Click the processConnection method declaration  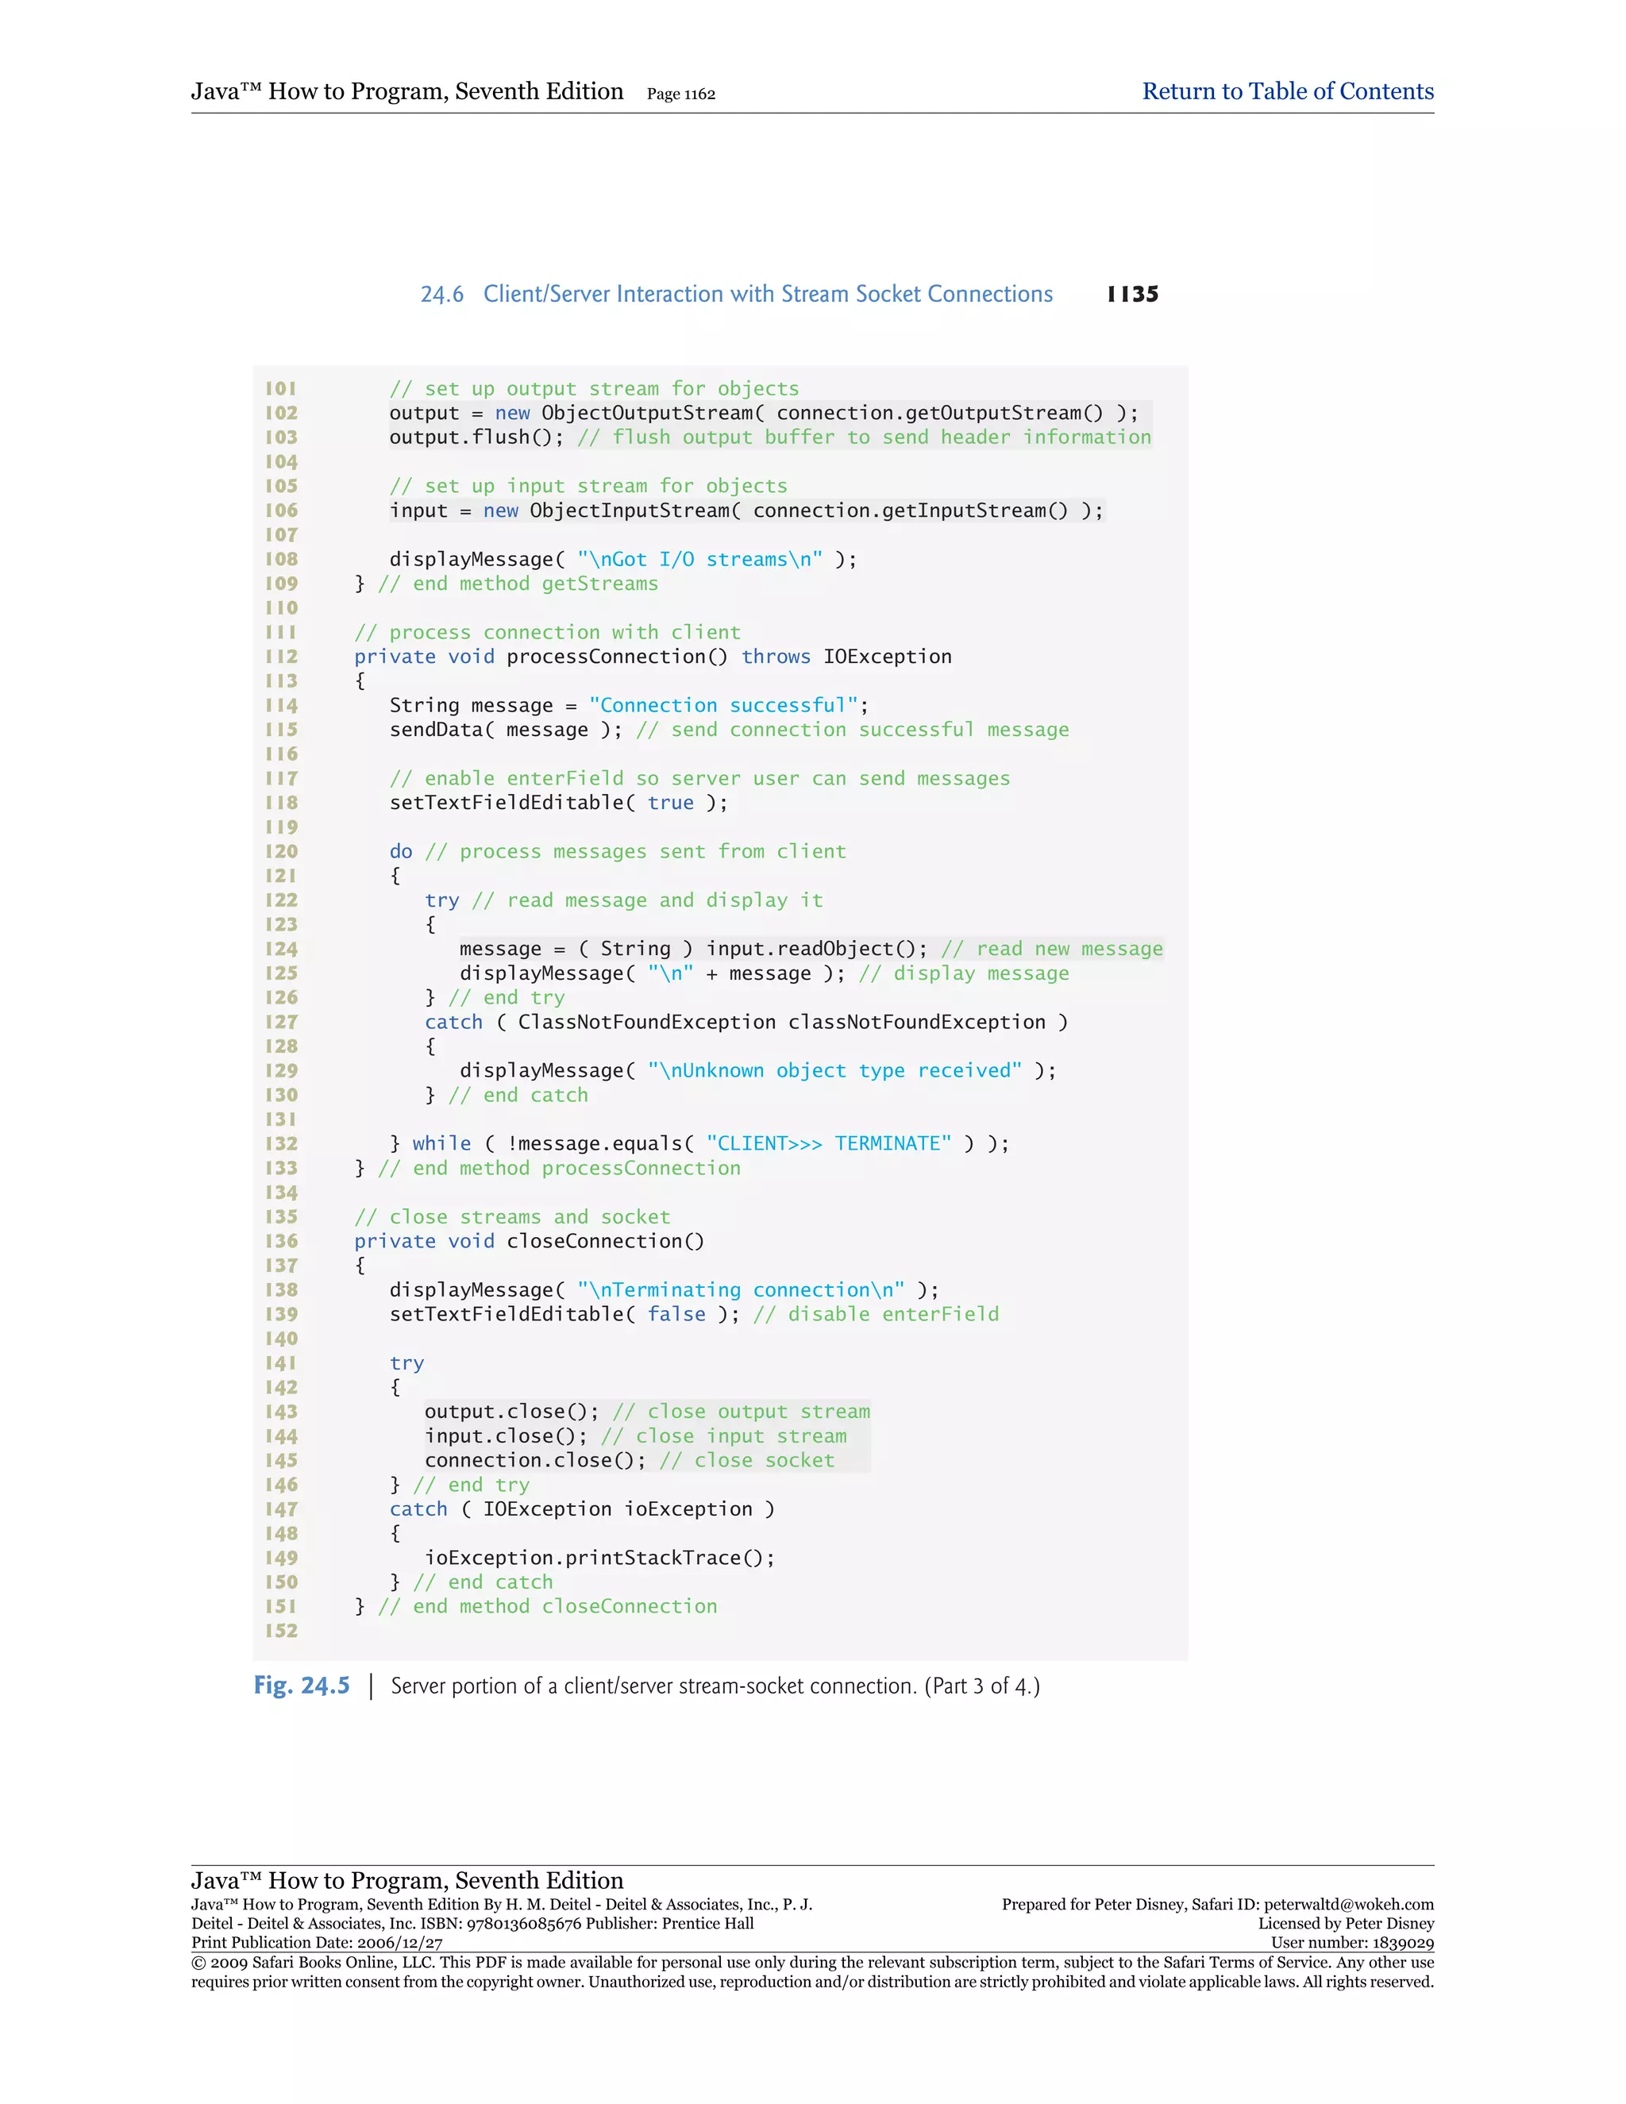coord(652,657)
